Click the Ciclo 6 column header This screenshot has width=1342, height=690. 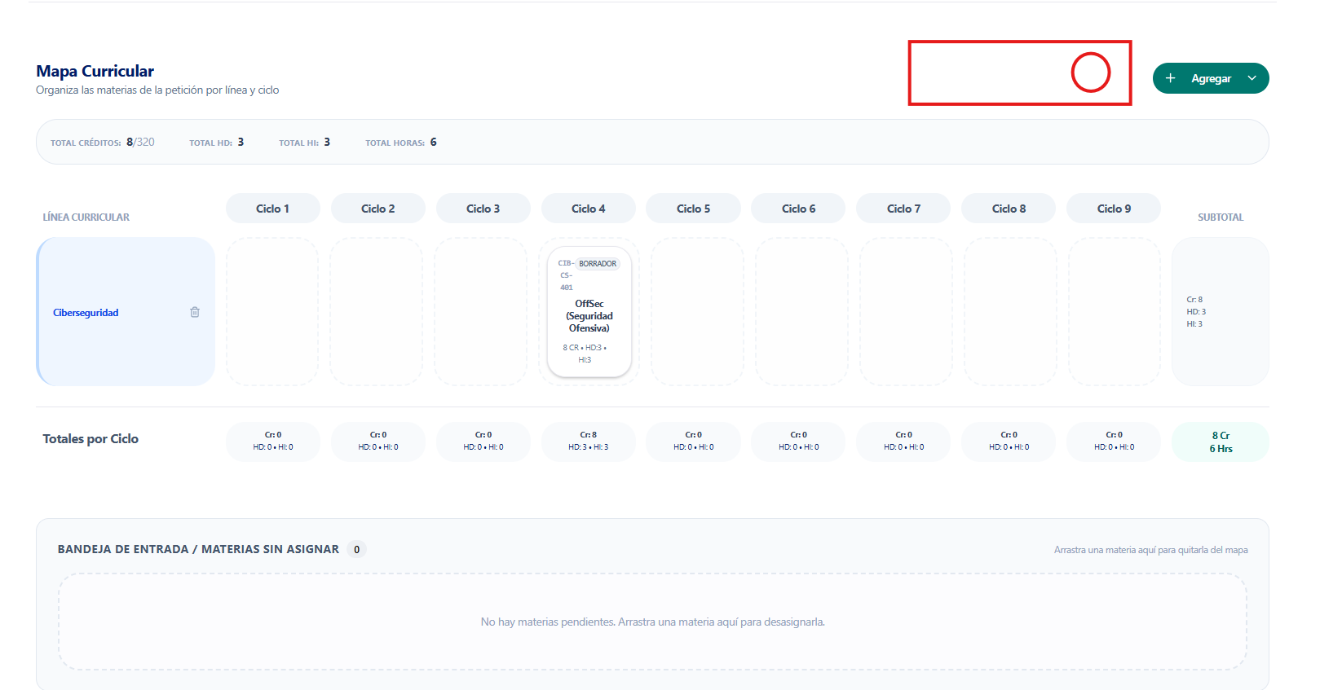(x=798, y=209)
